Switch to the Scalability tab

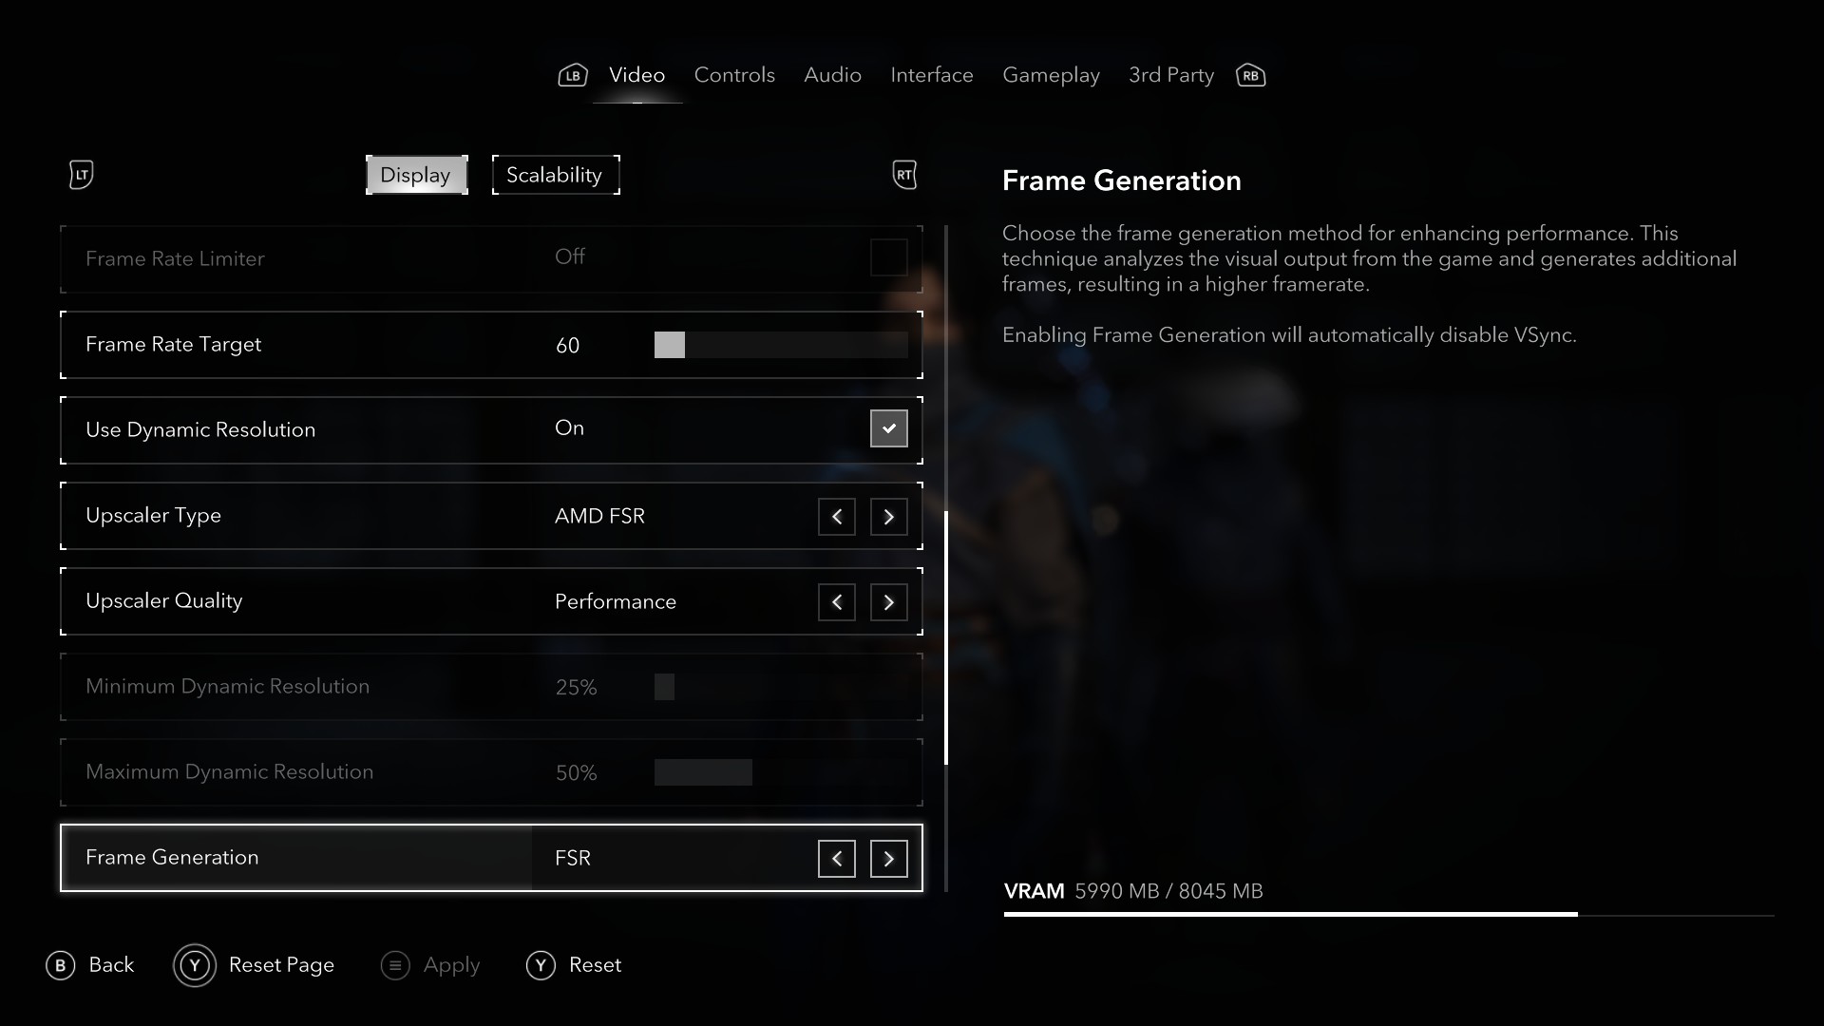click(x=555, y=174)
